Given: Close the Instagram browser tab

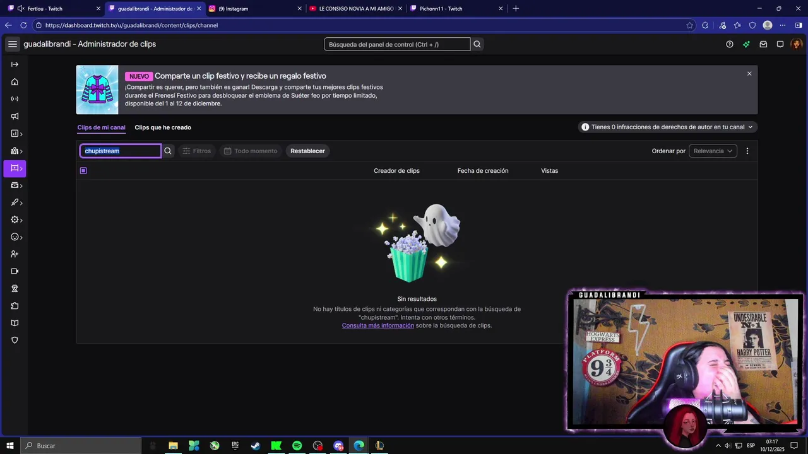Looking at the screenshot, I should pos(299,8).
